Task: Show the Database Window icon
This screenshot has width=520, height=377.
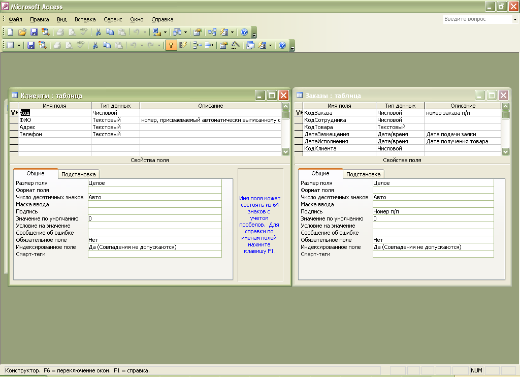Action: point(250,45)
